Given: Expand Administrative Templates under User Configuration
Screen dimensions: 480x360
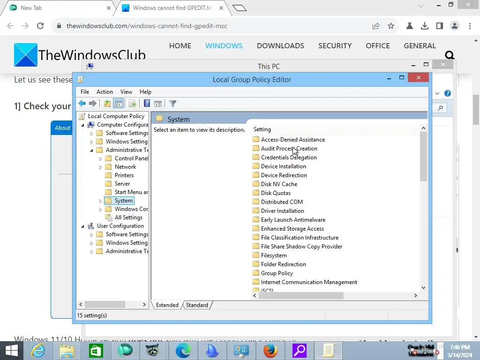Looking at the screenshot, I should pos(91,252).
